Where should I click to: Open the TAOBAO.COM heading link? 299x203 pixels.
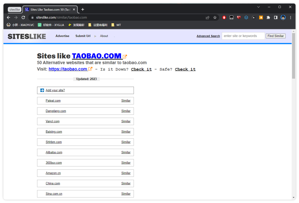click(97, 56)
